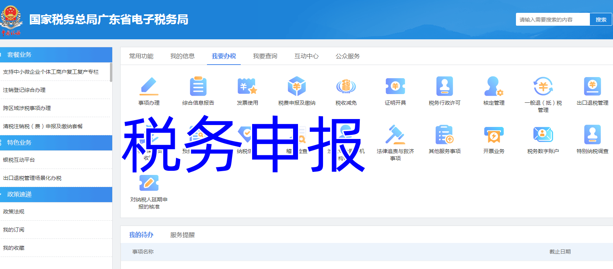
Task: Click the 国家税务总局广东省电子税务局 site title
Action: (x=109, y=20)
